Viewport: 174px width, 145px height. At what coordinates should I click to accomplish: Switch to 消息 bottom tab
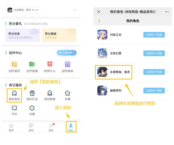coord(51,127)
